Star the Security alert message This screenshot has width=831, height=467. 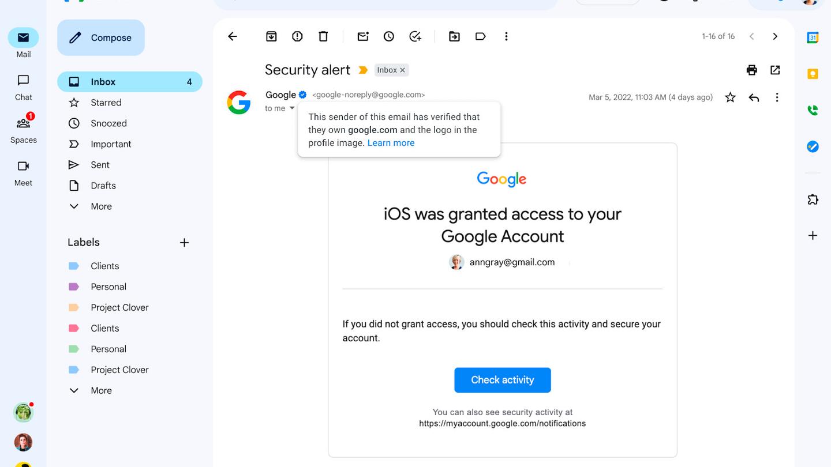tap(730, 97)
